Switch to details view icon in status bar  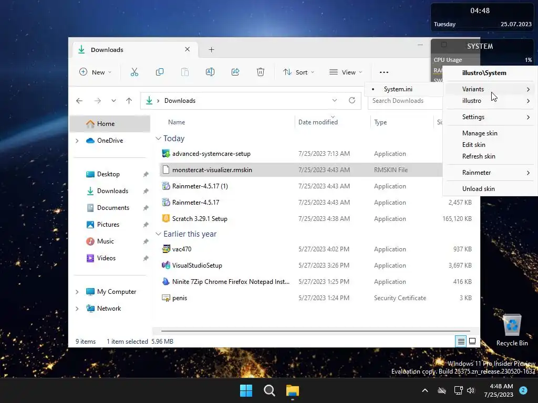click(x=461, y=341)
